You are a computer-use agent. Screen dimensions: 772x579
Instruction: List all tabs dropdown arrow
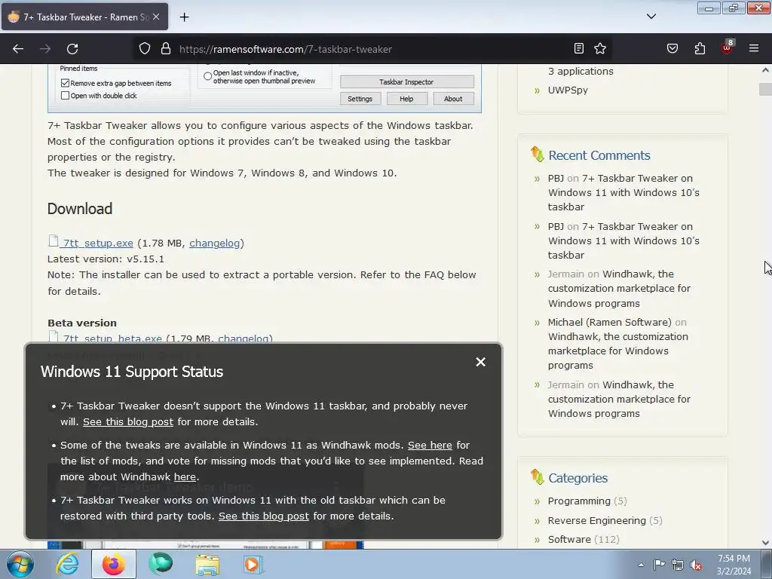(x=651, y=17)
